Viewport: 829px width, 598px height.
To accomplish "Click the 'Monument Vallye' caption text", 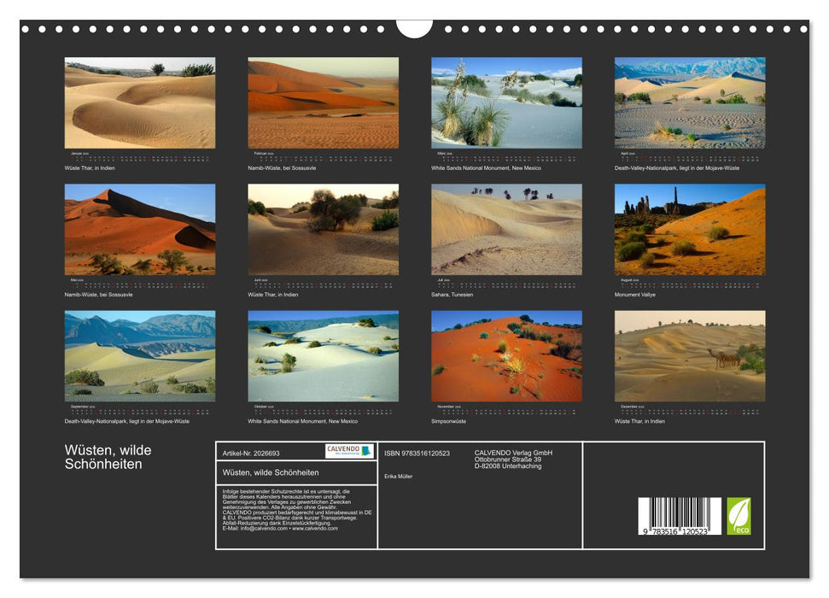I will pyautogui.click(x=635, y=295).
